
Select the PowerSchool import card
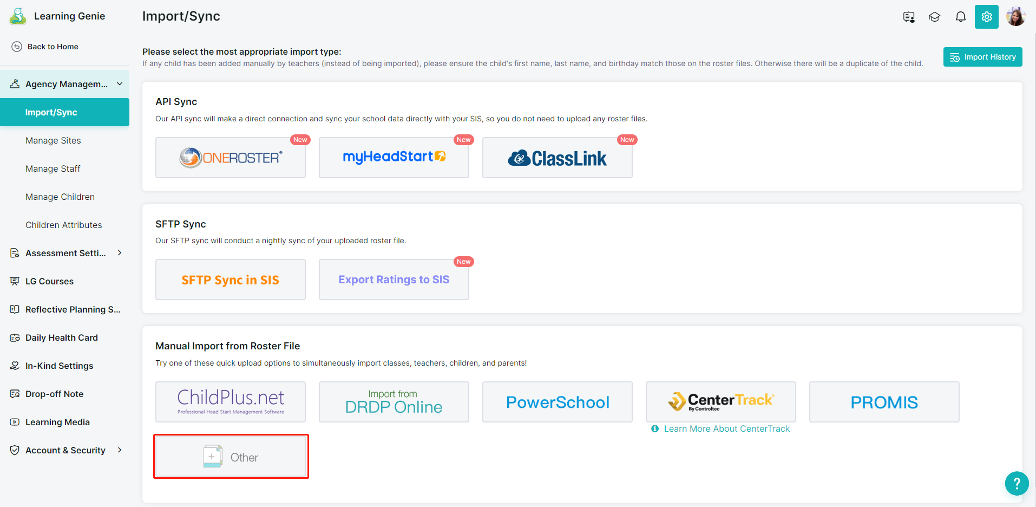pyautogui.click(x=558, y=402)
